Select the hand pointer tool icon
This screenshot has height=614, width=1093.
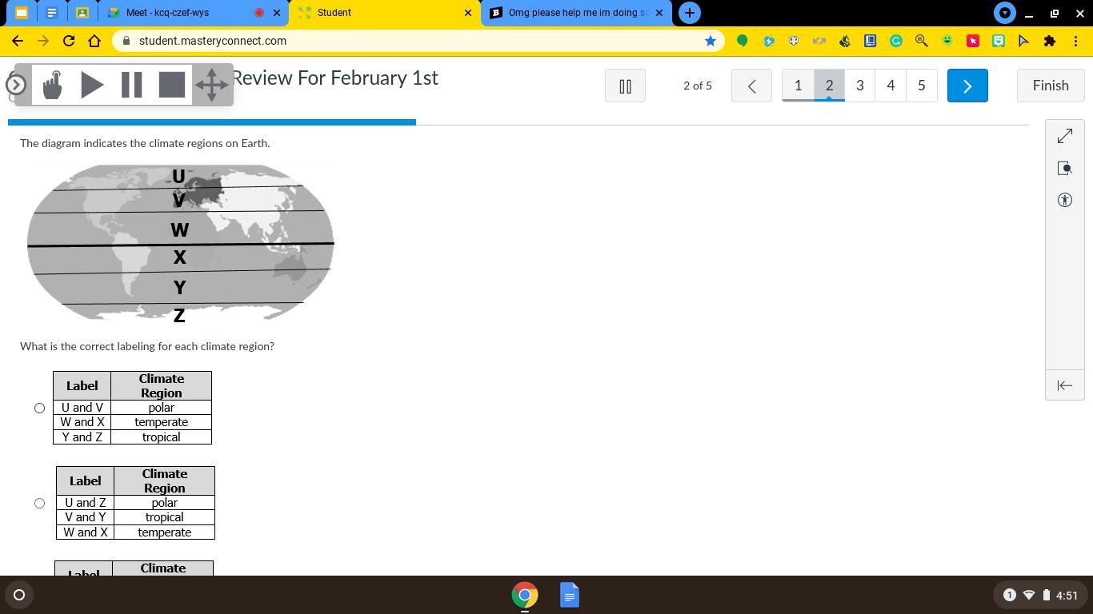(53, 85)
